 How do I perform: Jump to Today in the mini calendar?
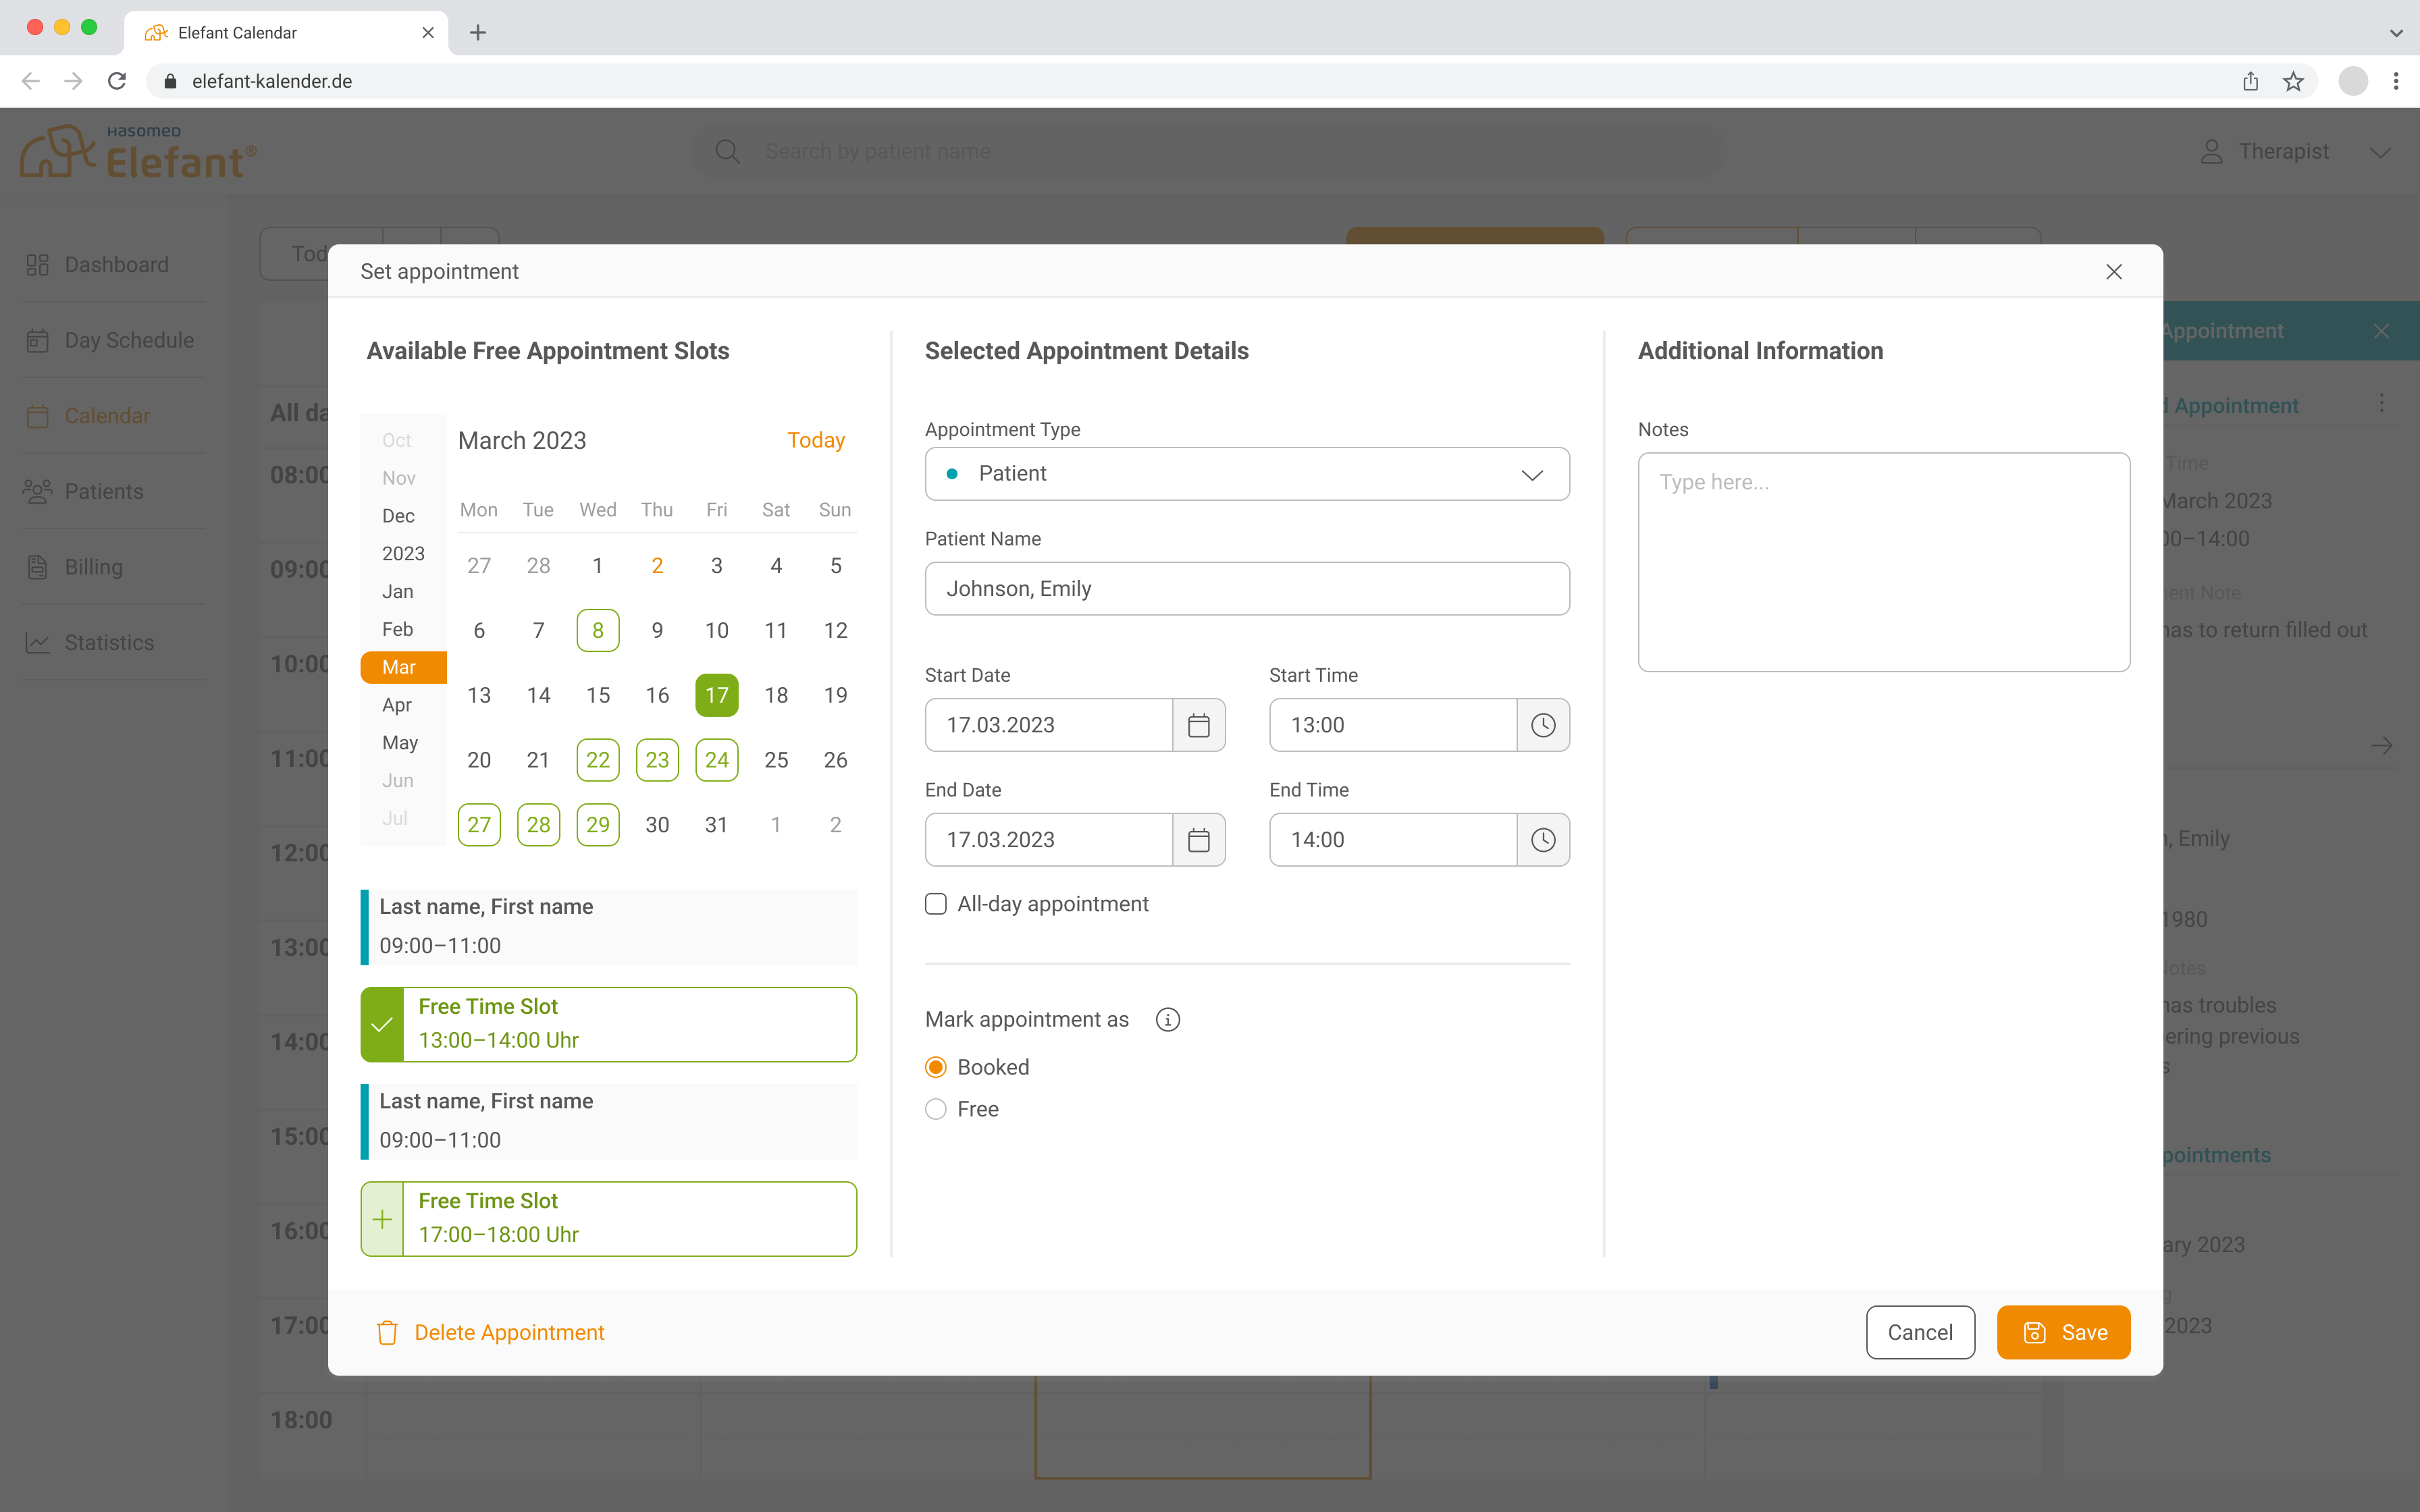coord(816,440)
